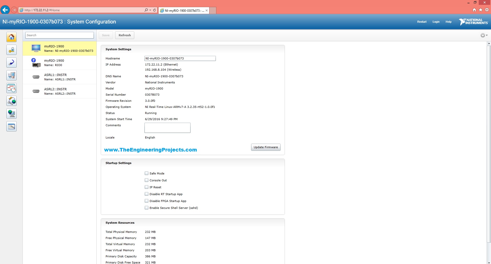This screenshot has height=264, width=491.
Task: Check Disable RT Startup App
Action: [x=147, y=194]
